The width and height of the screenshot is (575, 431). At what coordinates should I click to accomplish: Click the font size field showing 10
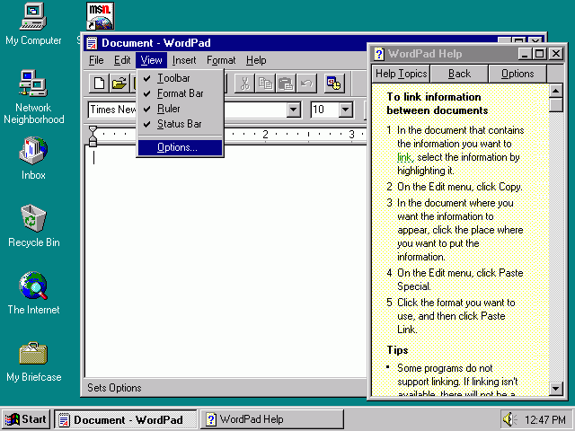(325, 110)
